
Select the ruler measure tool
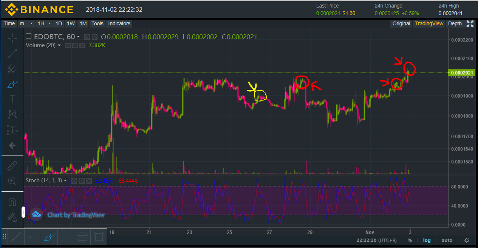coord(12,165)
